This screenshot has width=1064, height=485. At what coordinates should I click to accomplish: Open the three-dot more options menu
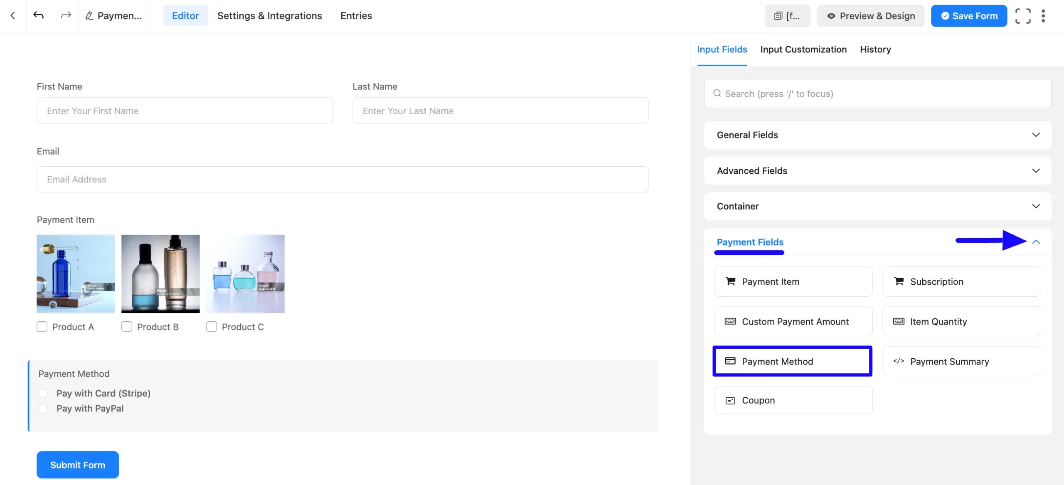coord(1043,16)
